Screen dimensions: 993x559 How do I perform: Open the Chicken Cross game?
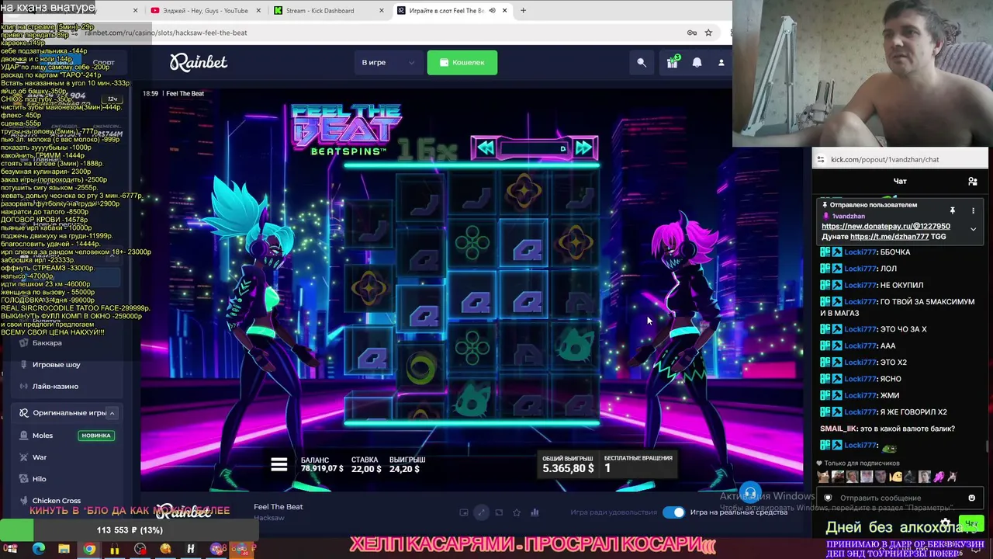coord(57,501)
